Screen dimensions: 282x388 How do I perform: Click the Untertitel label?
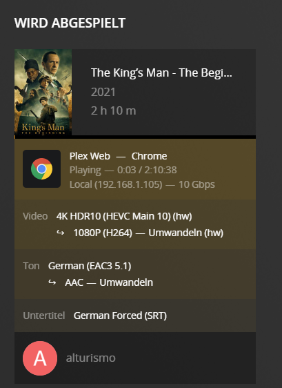click(x=44, y=316)
